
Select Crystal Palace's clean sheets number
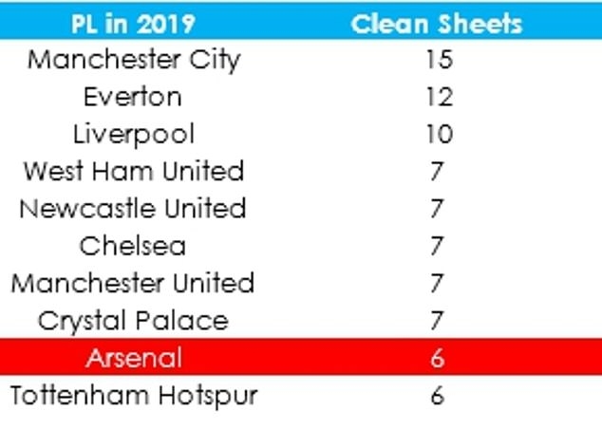pyautogui.click(x=438, y=321)
